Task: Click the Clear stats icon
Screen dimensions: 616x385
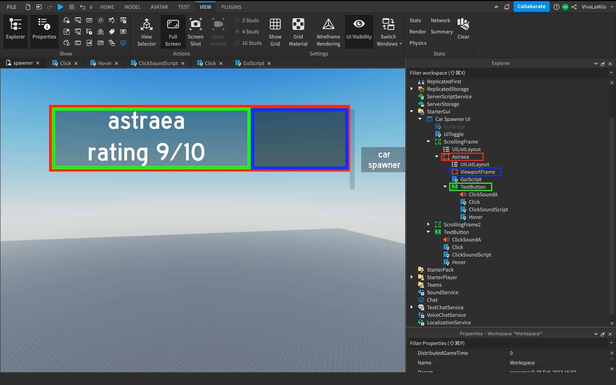Action: 463,28
